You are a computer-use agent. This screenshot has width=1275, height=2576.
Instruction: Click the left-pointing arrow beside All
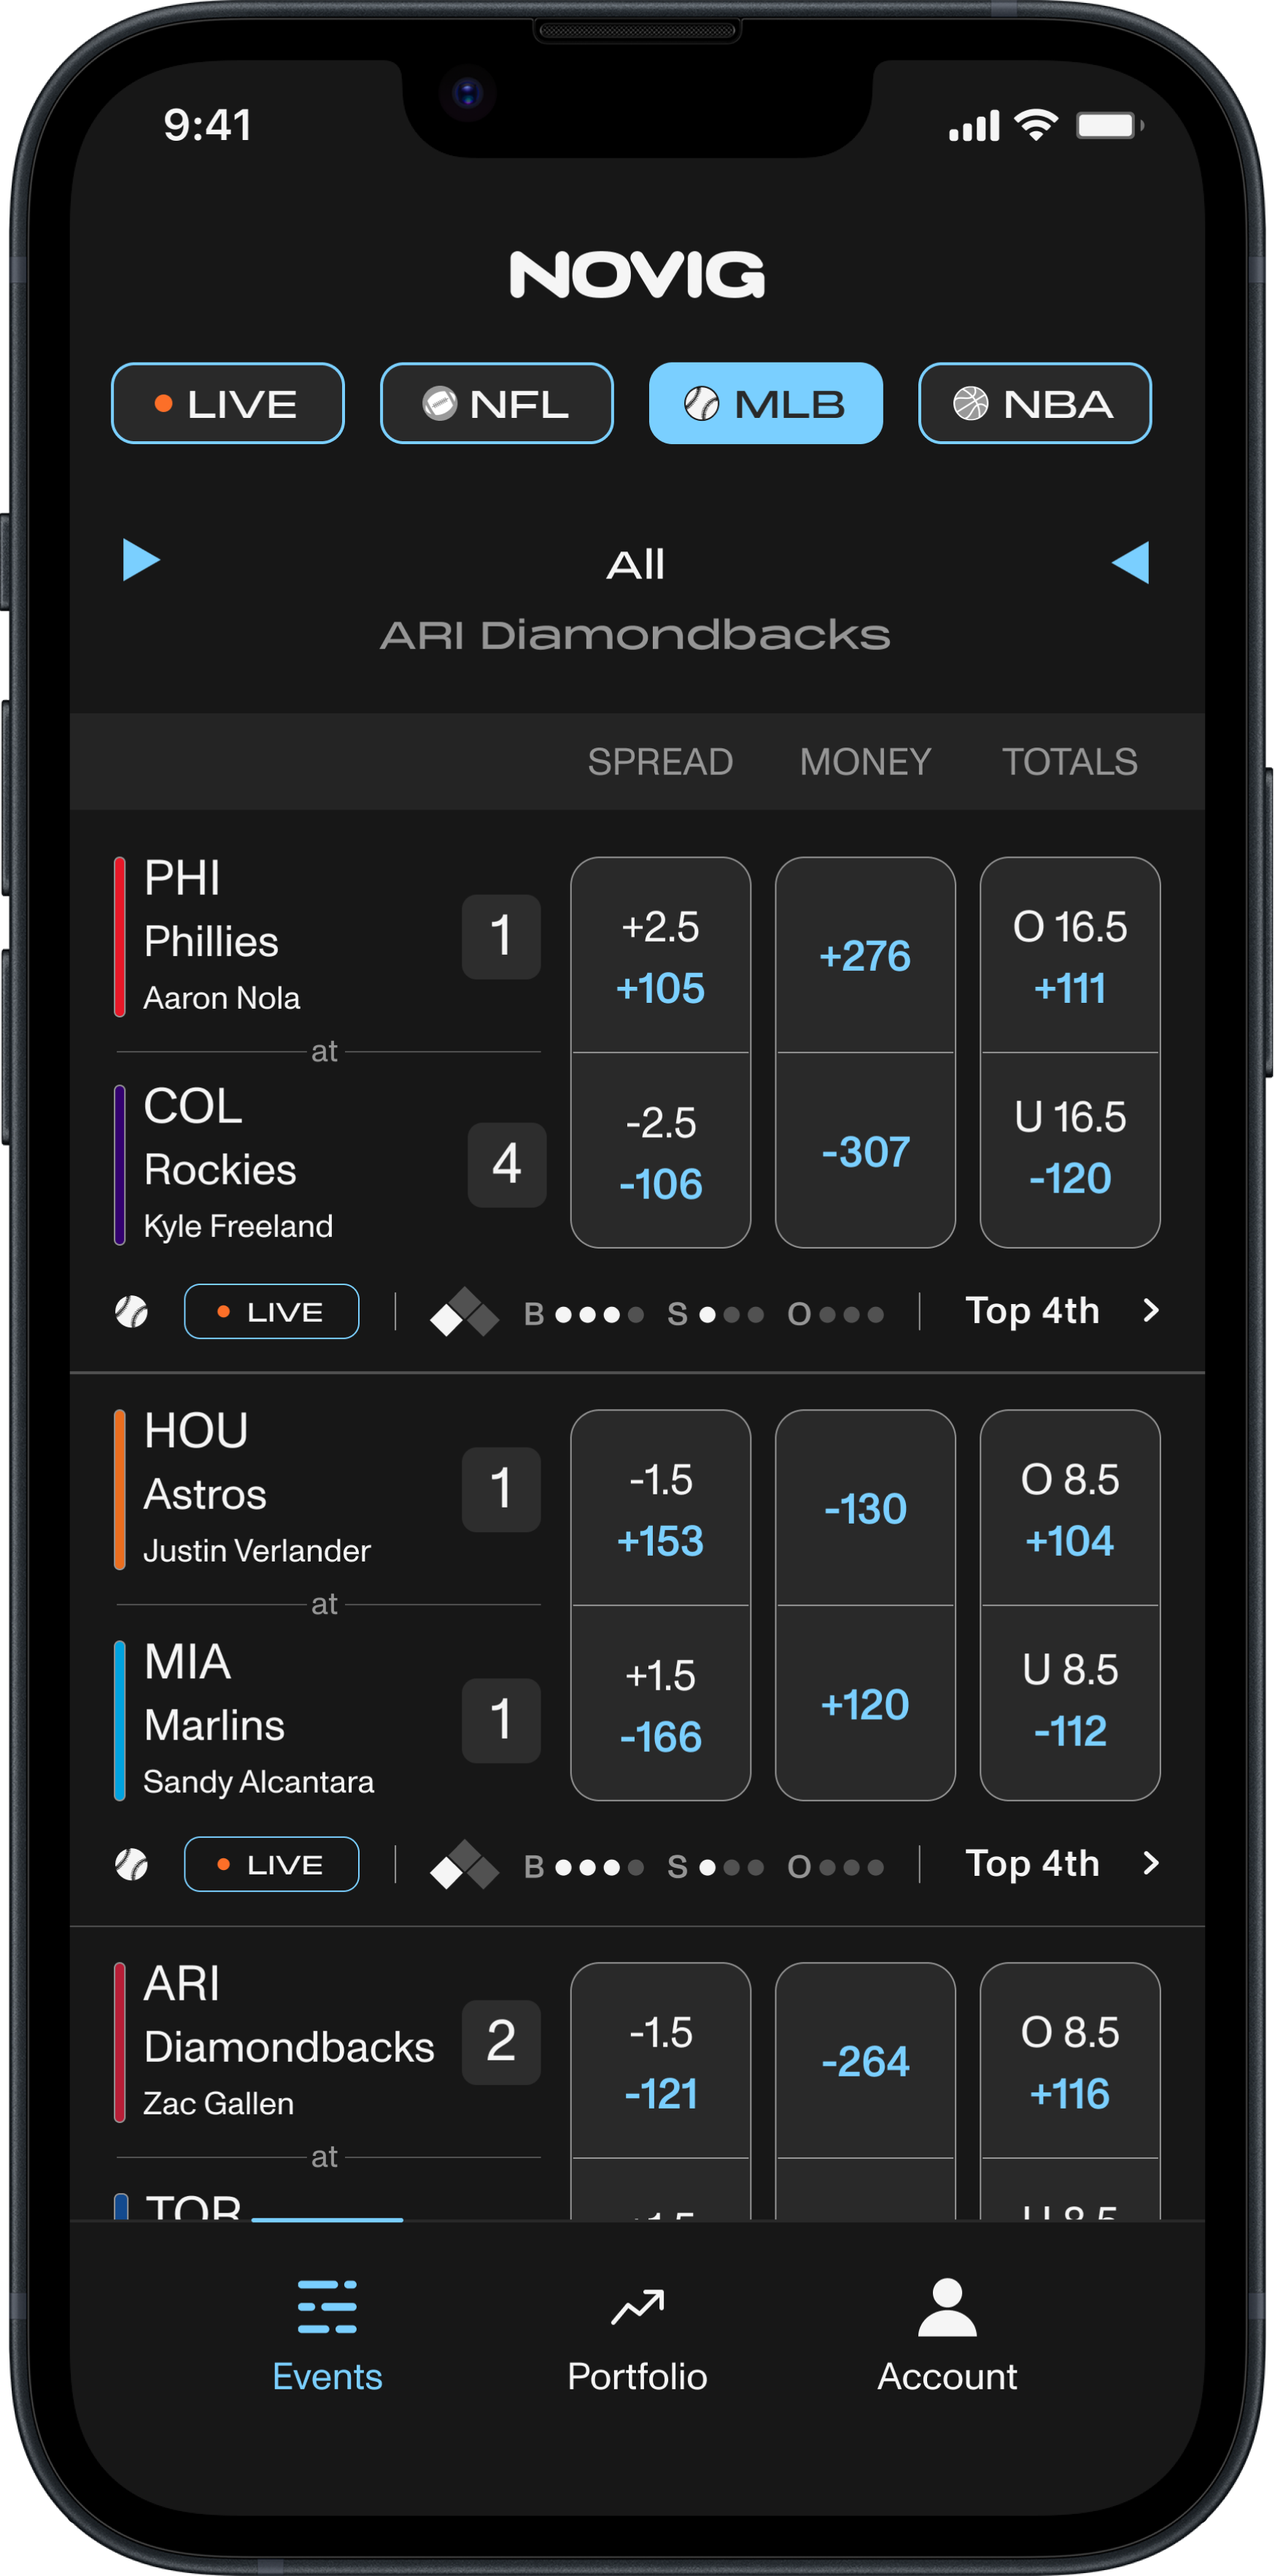tap(1131, 562)
